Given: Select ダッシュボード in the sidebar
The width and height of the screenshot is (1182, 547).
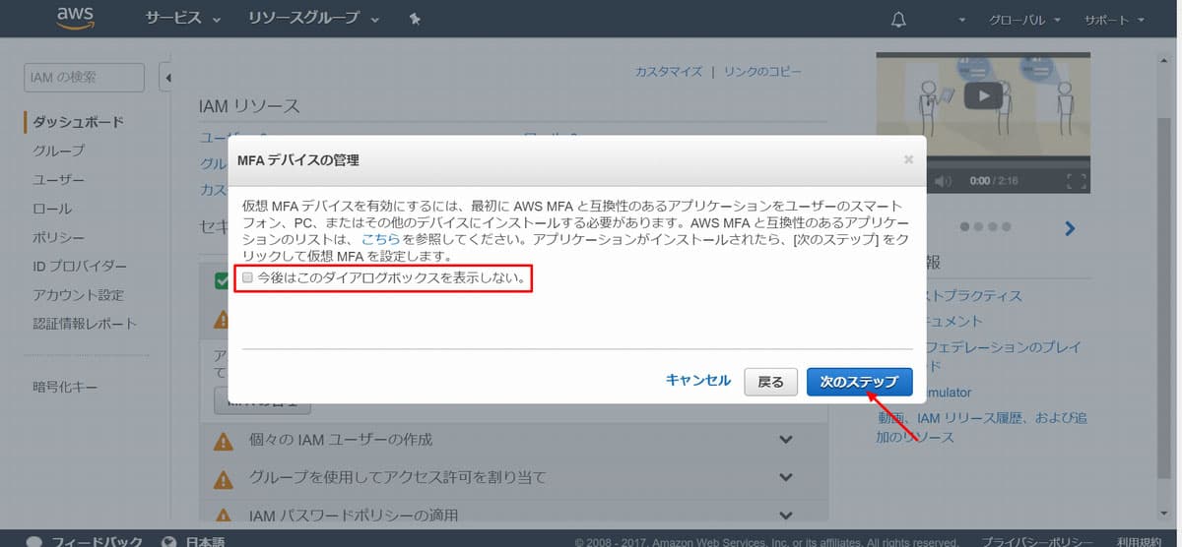Looking at the screenshot, I should click(78, 122).
